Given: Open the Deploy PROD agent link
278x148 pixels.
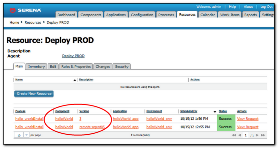Looking at the screenshot, I should click(x=73, y=56).
